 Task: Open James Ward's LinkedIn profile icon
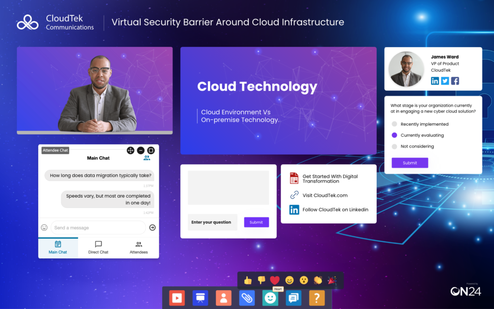(435, 81)
